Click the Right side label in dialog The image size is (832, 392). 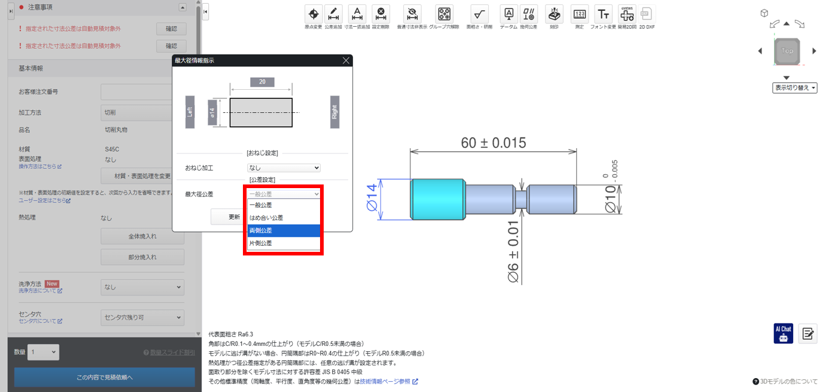[x=335, y=112]
